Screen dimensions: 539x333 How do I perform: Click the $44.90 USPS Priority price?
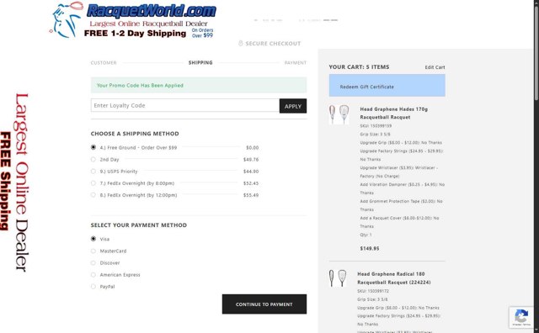[x=251, y=172]
